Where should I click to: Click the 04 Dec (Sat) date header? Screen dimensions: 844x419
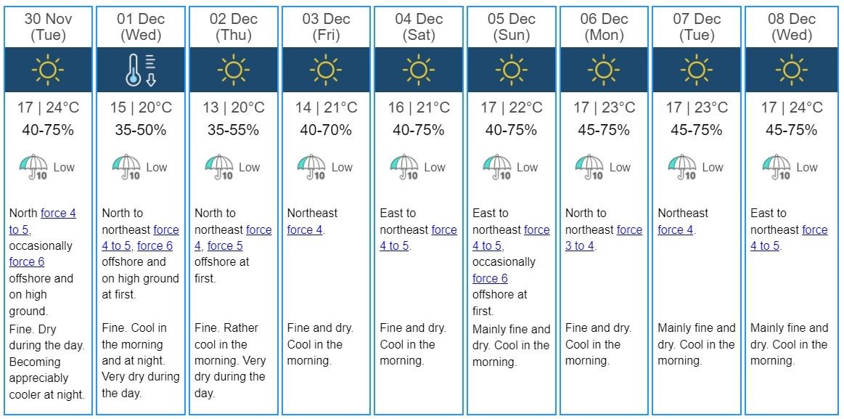(x=419, y=27)
